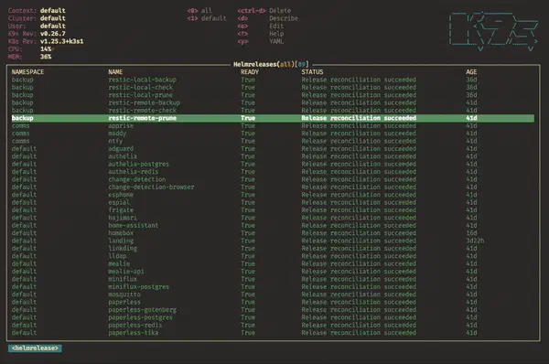Select the restic-remote-check release
Viewport: 549px width, 364px height.
click(x=273, y=111)
